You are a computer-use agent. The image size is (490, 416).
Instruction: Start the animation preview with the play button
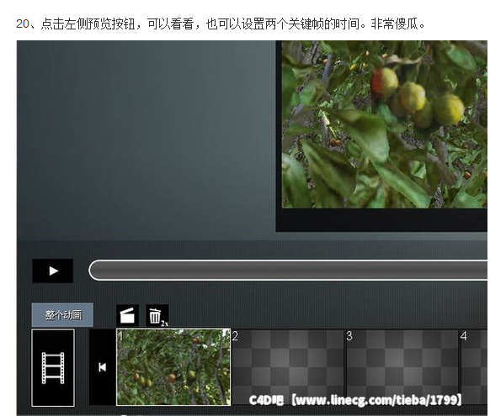pos(53,271)
